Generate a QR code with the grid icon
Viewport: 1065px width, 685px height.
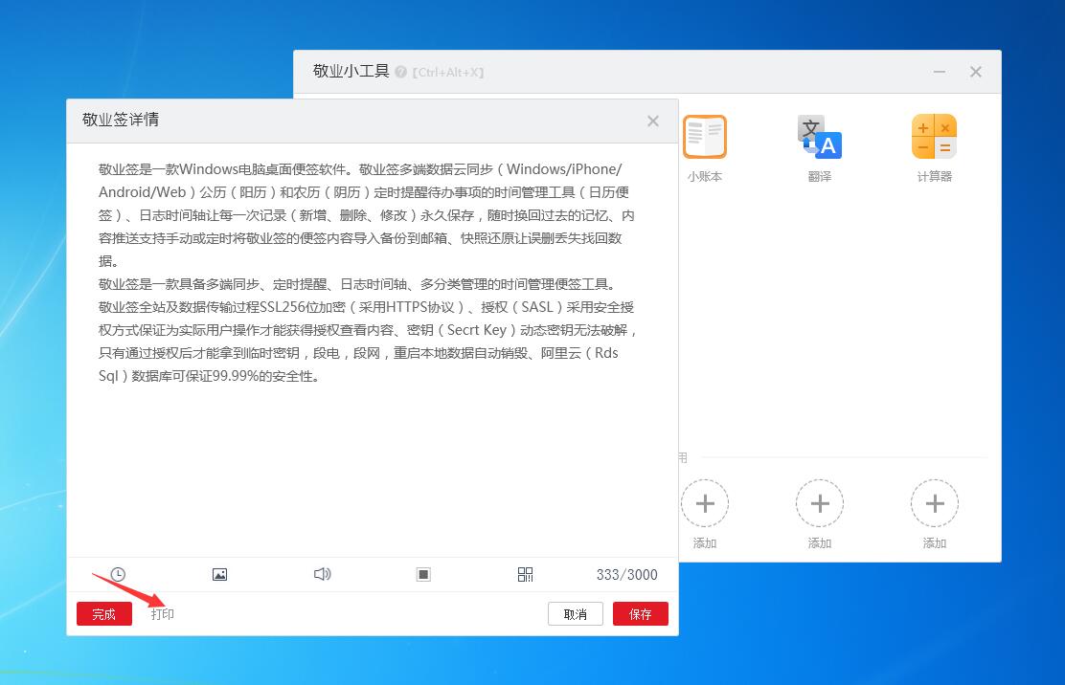(x=525, y=574)
